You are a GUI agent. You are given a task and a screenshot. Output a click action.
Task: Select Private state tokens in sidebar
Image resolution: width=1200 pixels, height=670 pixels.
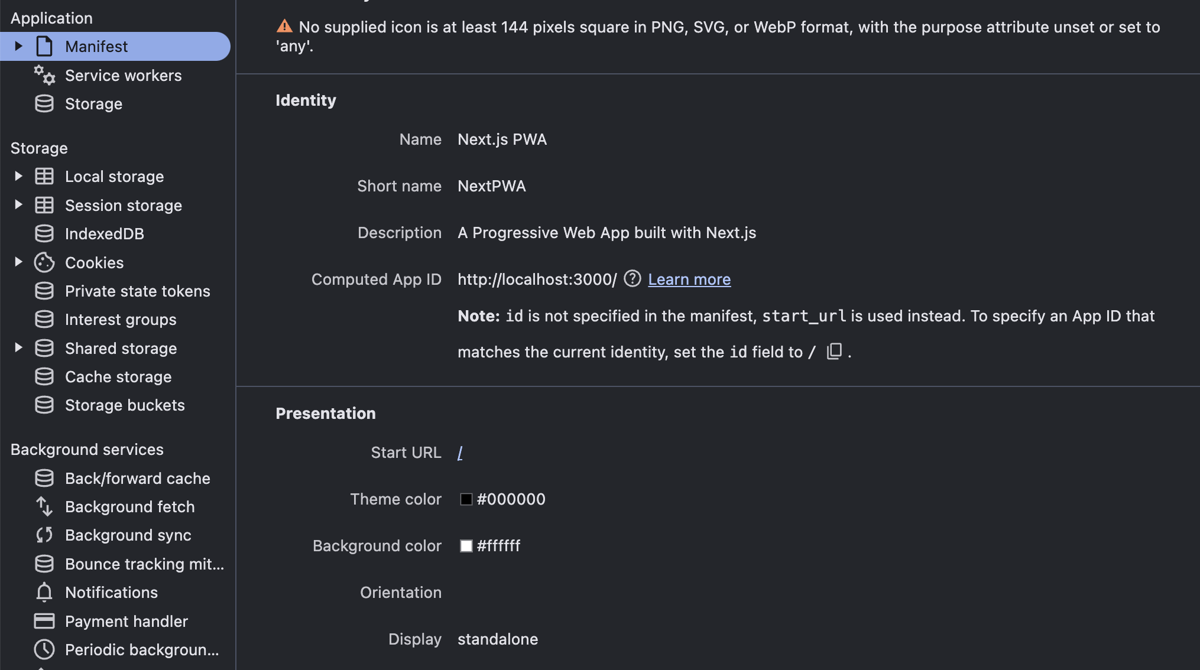[137, 291]
